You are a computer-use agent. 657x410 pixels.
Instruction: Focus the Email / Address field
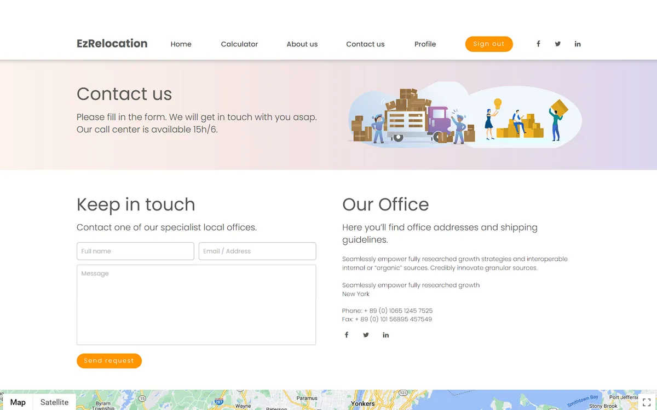click(257, 251)
